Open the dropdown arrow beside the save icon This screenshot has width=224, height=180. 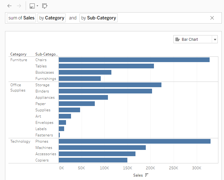click(38, 6)
